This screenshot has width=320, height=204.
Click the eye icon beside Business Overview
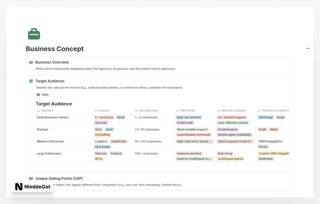[31, 62]
